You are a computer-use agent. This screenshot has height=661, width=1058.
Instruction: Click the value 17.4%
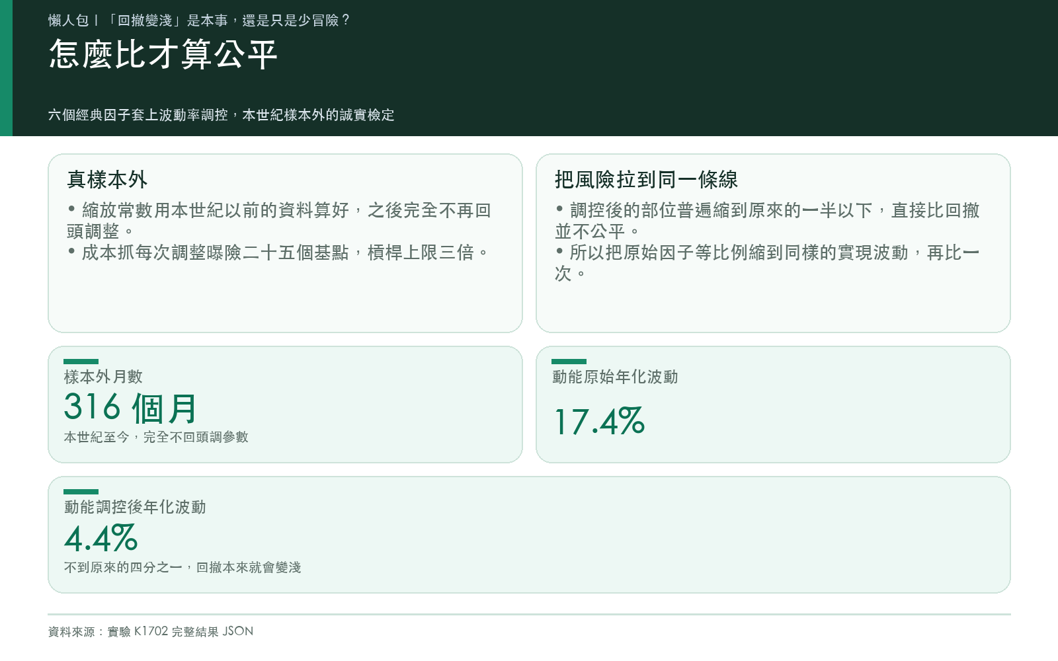click(x=598, y=422)
